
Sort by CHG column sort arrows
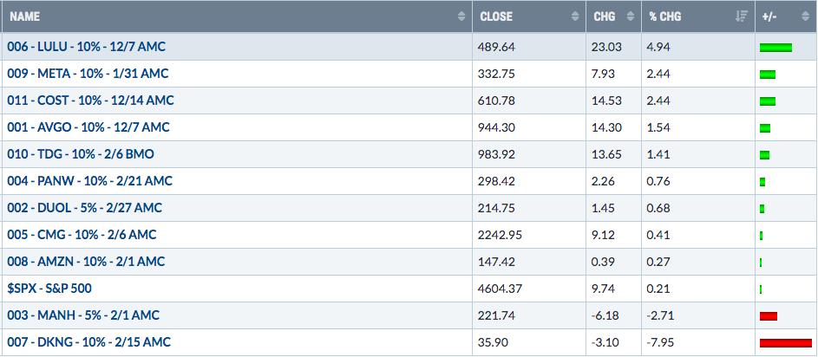631,16
